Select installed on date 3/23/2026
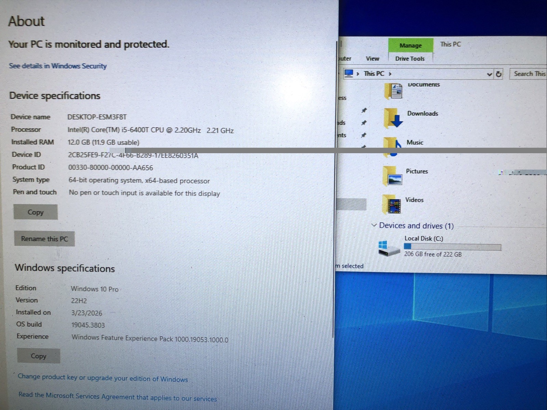This screenshot has height=410, width=547. coord(87,313)
